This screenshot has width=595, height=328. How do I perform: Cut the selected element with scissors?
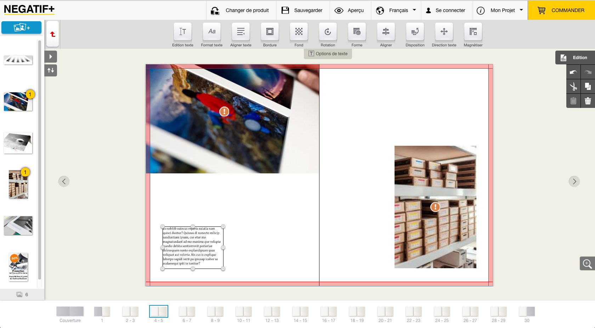point(573,86)
